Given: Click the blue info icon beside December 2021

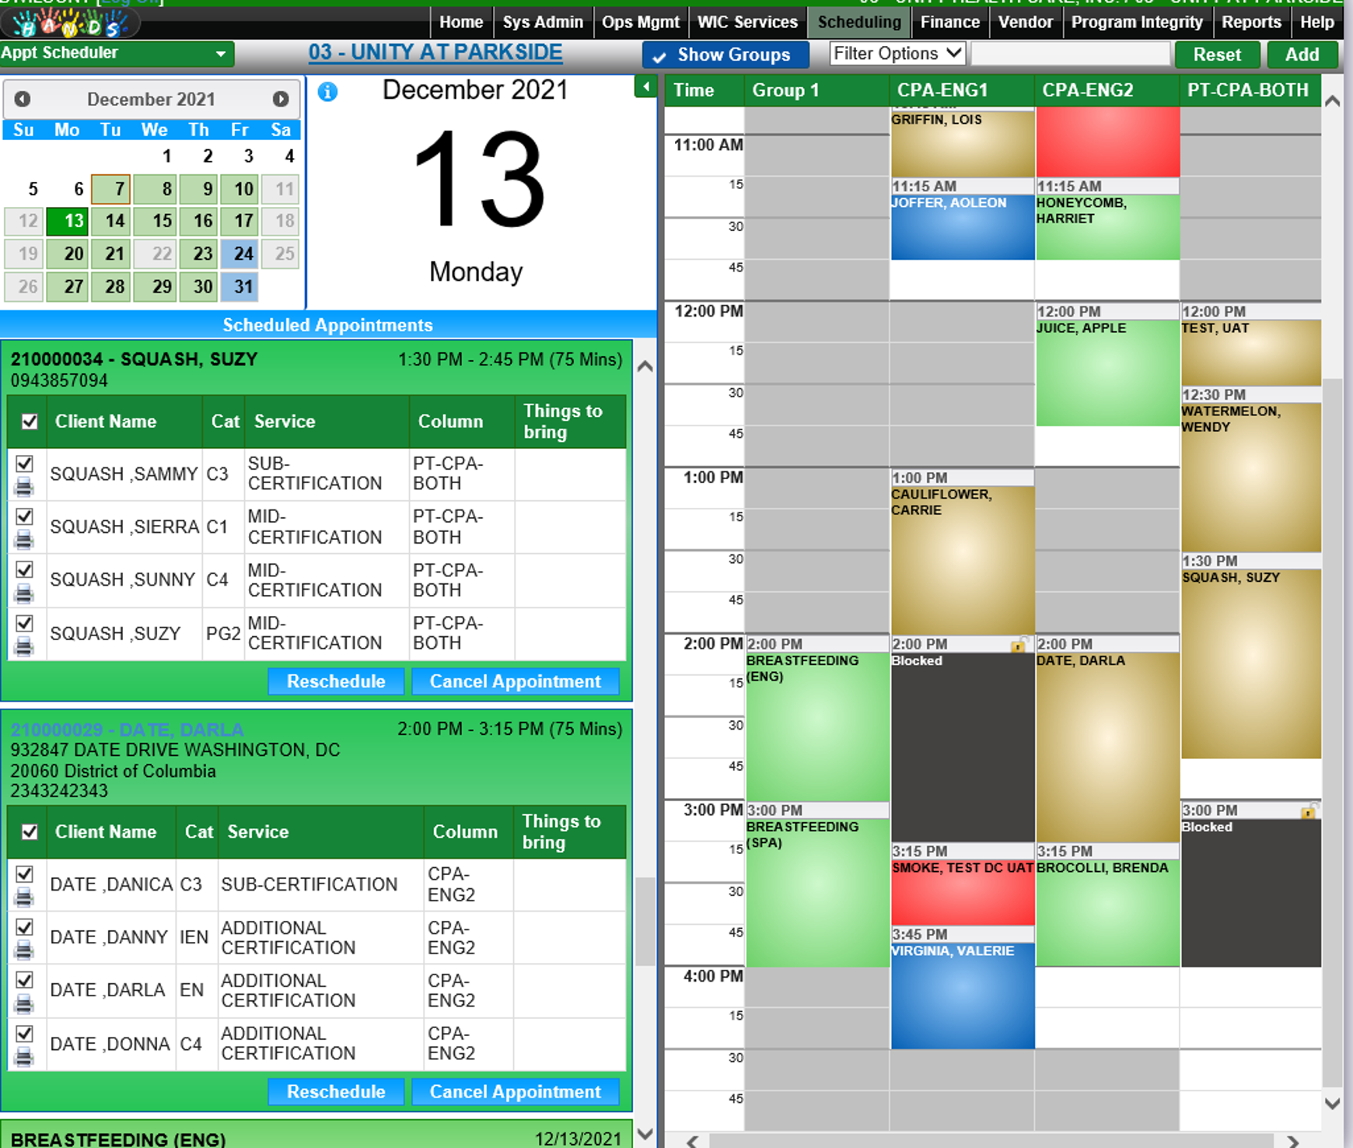Looking at the screenshot, I should (328, 92).
